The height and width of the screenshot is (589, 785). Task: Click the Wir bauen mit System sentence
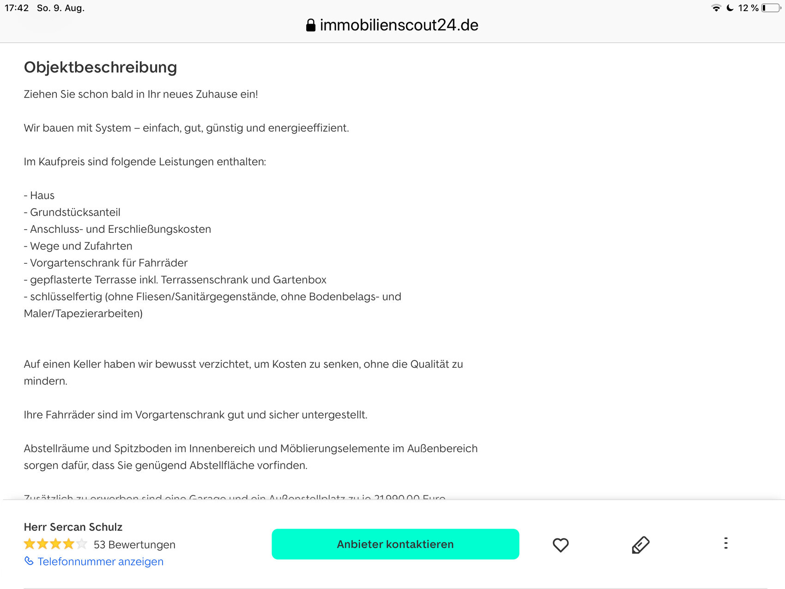[186, 128]
